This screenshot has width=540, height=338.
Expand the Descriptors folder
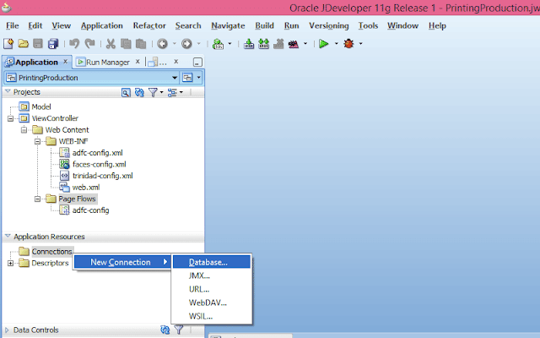coord(10,263)
